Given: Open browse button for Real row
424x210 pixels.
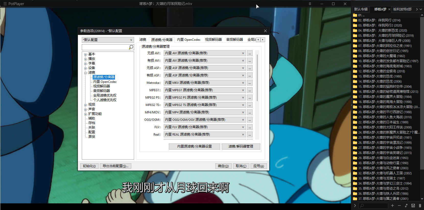Looking at the screenshot, I should 250,135.
